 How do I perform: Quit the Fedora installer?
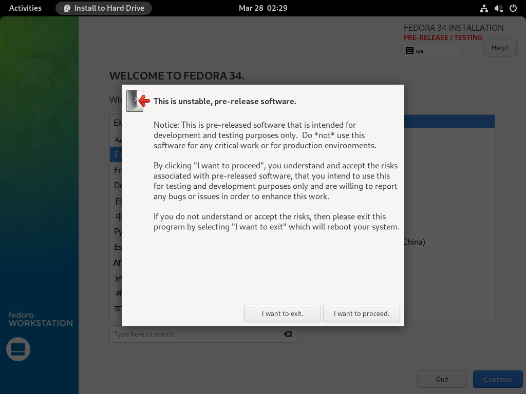[x=442, y=379]
